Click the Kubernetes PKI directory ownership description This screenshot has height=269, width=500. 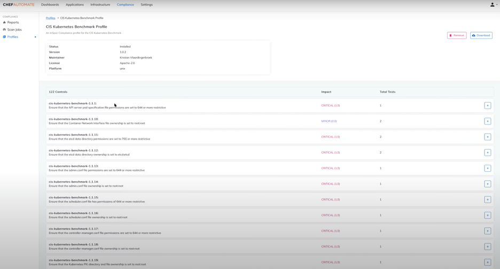[97, 264]
